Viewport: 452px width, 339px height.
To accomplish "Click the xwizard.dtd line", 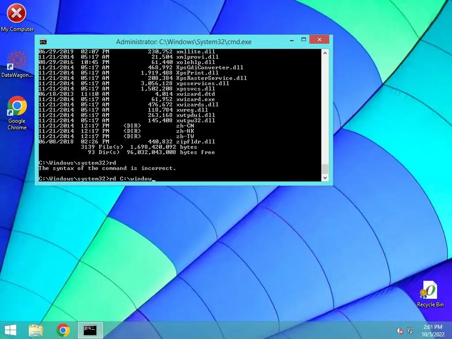I will click(127, 94).
